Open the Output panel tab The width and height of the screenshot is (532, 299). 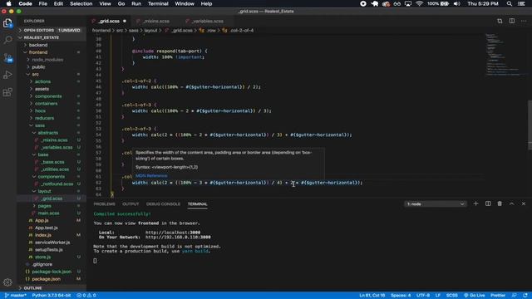pyautogui.click(x=131, y=204)
